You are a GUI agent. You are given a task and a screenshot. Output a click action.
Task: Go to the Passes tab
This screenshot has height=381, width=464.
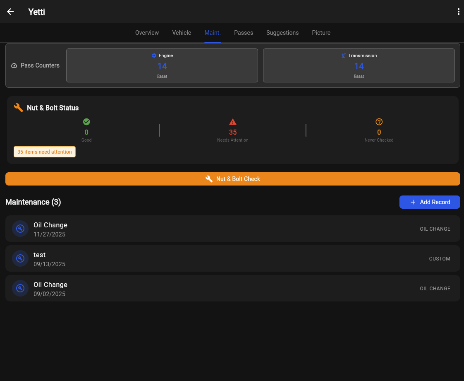pyautogui.click(x=244, y=33)
